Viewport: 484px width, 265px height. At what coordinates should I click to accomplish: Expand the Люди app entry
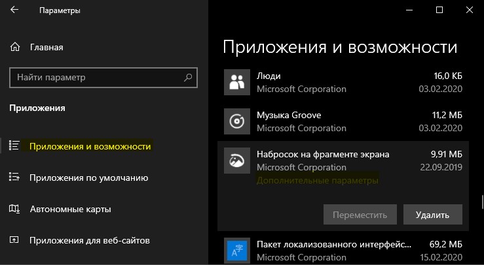point(343,82)
